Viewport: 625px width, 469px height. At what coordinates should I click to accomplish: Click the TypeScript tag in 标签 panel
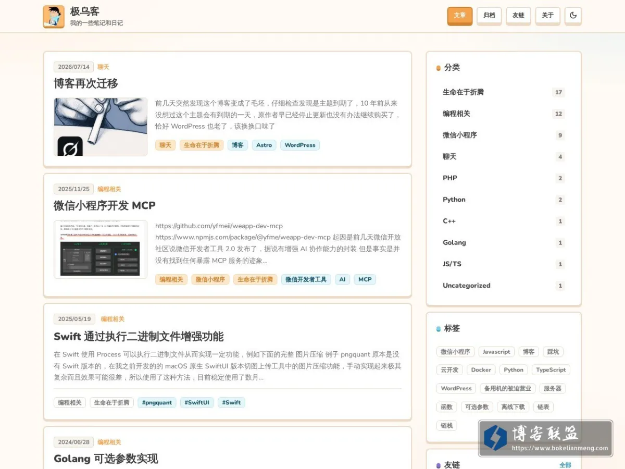pyautogui.click(x=551, y=370)
